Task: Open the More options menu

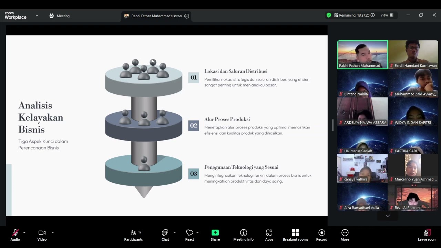Action: [345, 235]
